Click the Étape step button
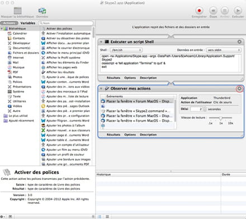The width and height of the screenshot is (246, 219). pyautogui.click(x=213, y=11)
